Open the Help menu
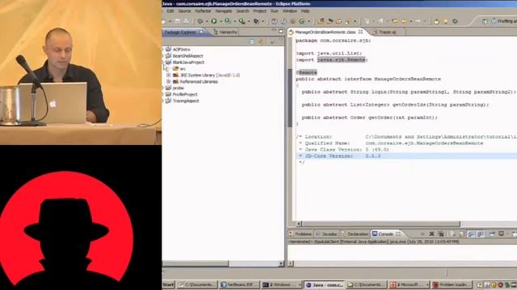This screenshot has height=290, width=517. pos(305,10)
